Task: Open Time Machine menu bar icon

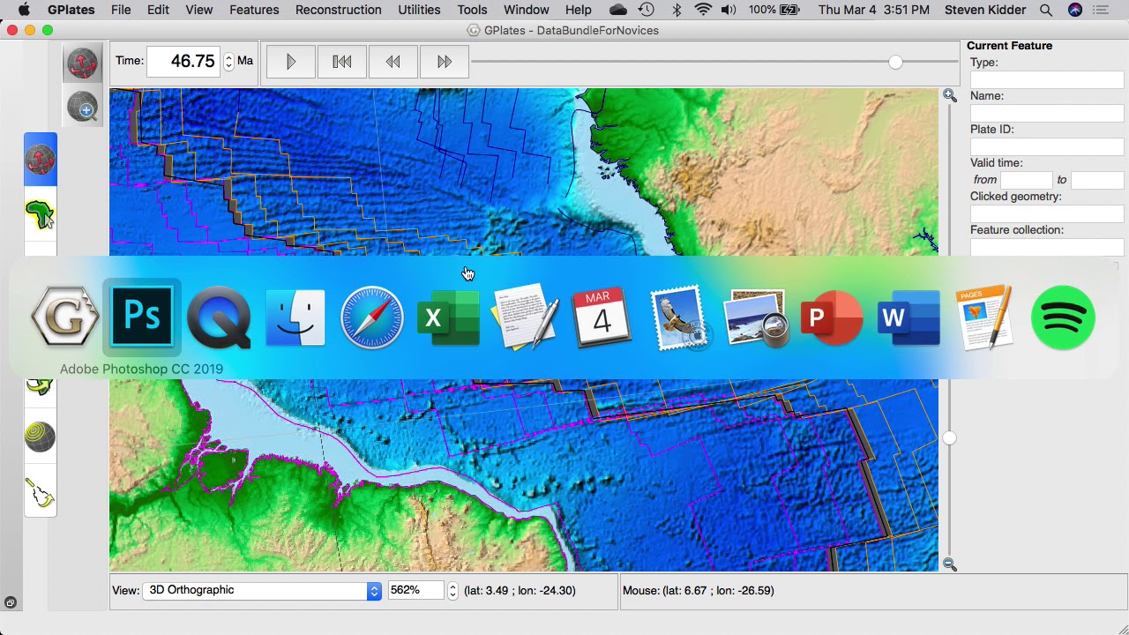Action: 647,10
